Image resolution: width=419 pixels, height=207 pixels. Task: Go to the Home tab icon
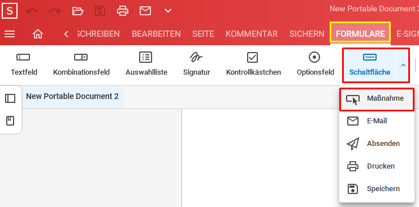38,34
